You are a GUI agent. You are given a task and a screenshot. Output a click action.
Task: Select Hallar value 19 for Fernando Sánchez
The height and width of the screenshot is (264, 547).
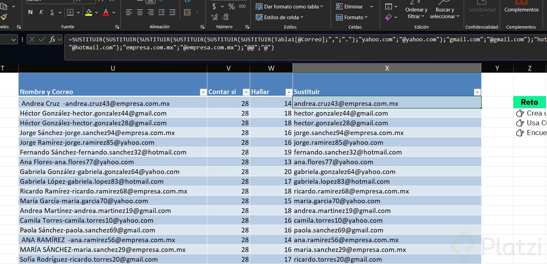click(271, 152)
